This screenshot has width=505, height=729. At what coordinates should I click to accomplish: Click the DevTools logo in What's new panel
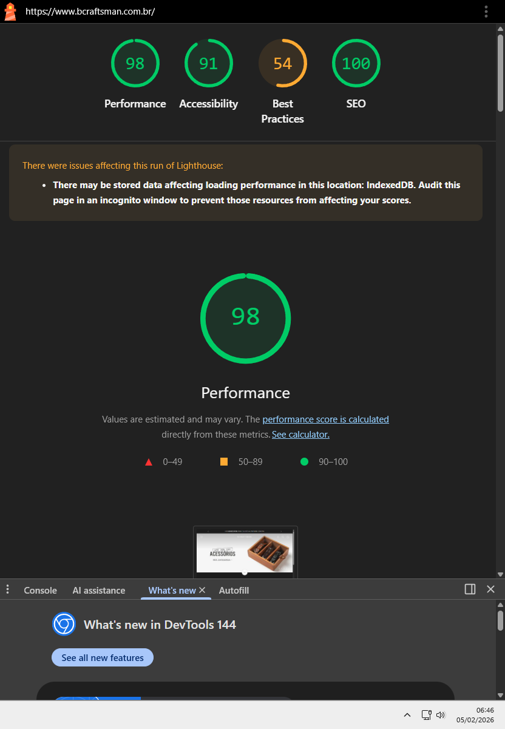(x=64, y=624)
